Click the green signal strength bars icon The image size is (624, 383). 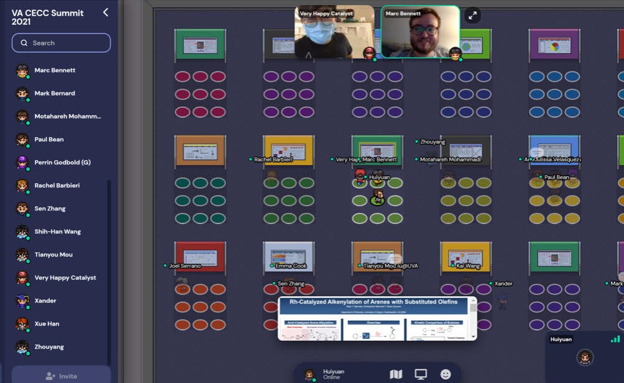tap(615, 340)
